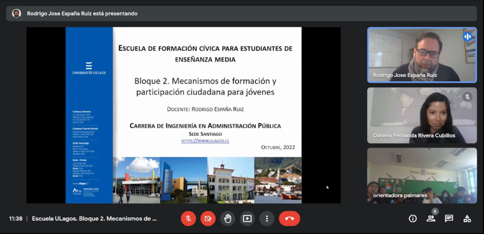The width and height of the screenshot is (484, 234).
Task: Leave the call with red hang-up button
Action: (x=289, y=218)
